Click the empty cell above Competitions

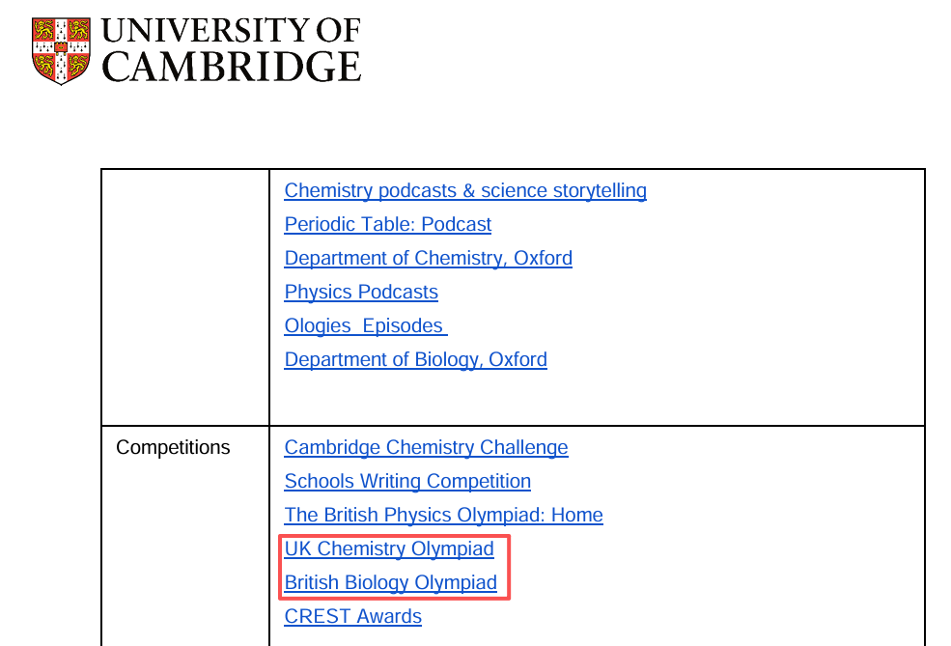(x=184, y=295)
